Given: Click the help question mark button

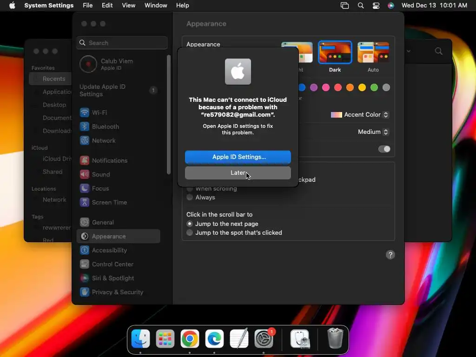Looking at the screenshot, I should (390, 255).
